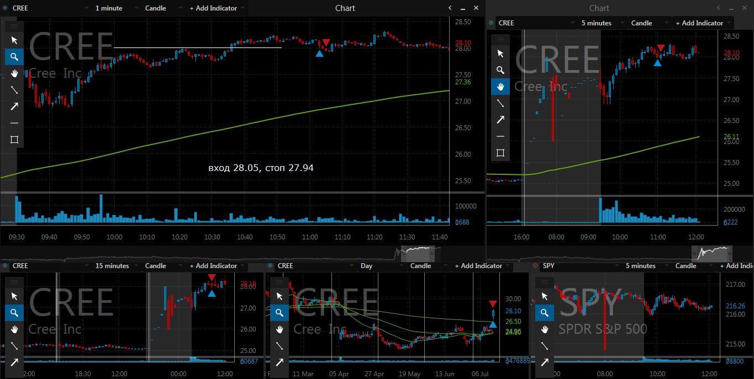Click the blue buy marker on Day chart
This screenshot has height=379, width=754.
pos(493,324)
